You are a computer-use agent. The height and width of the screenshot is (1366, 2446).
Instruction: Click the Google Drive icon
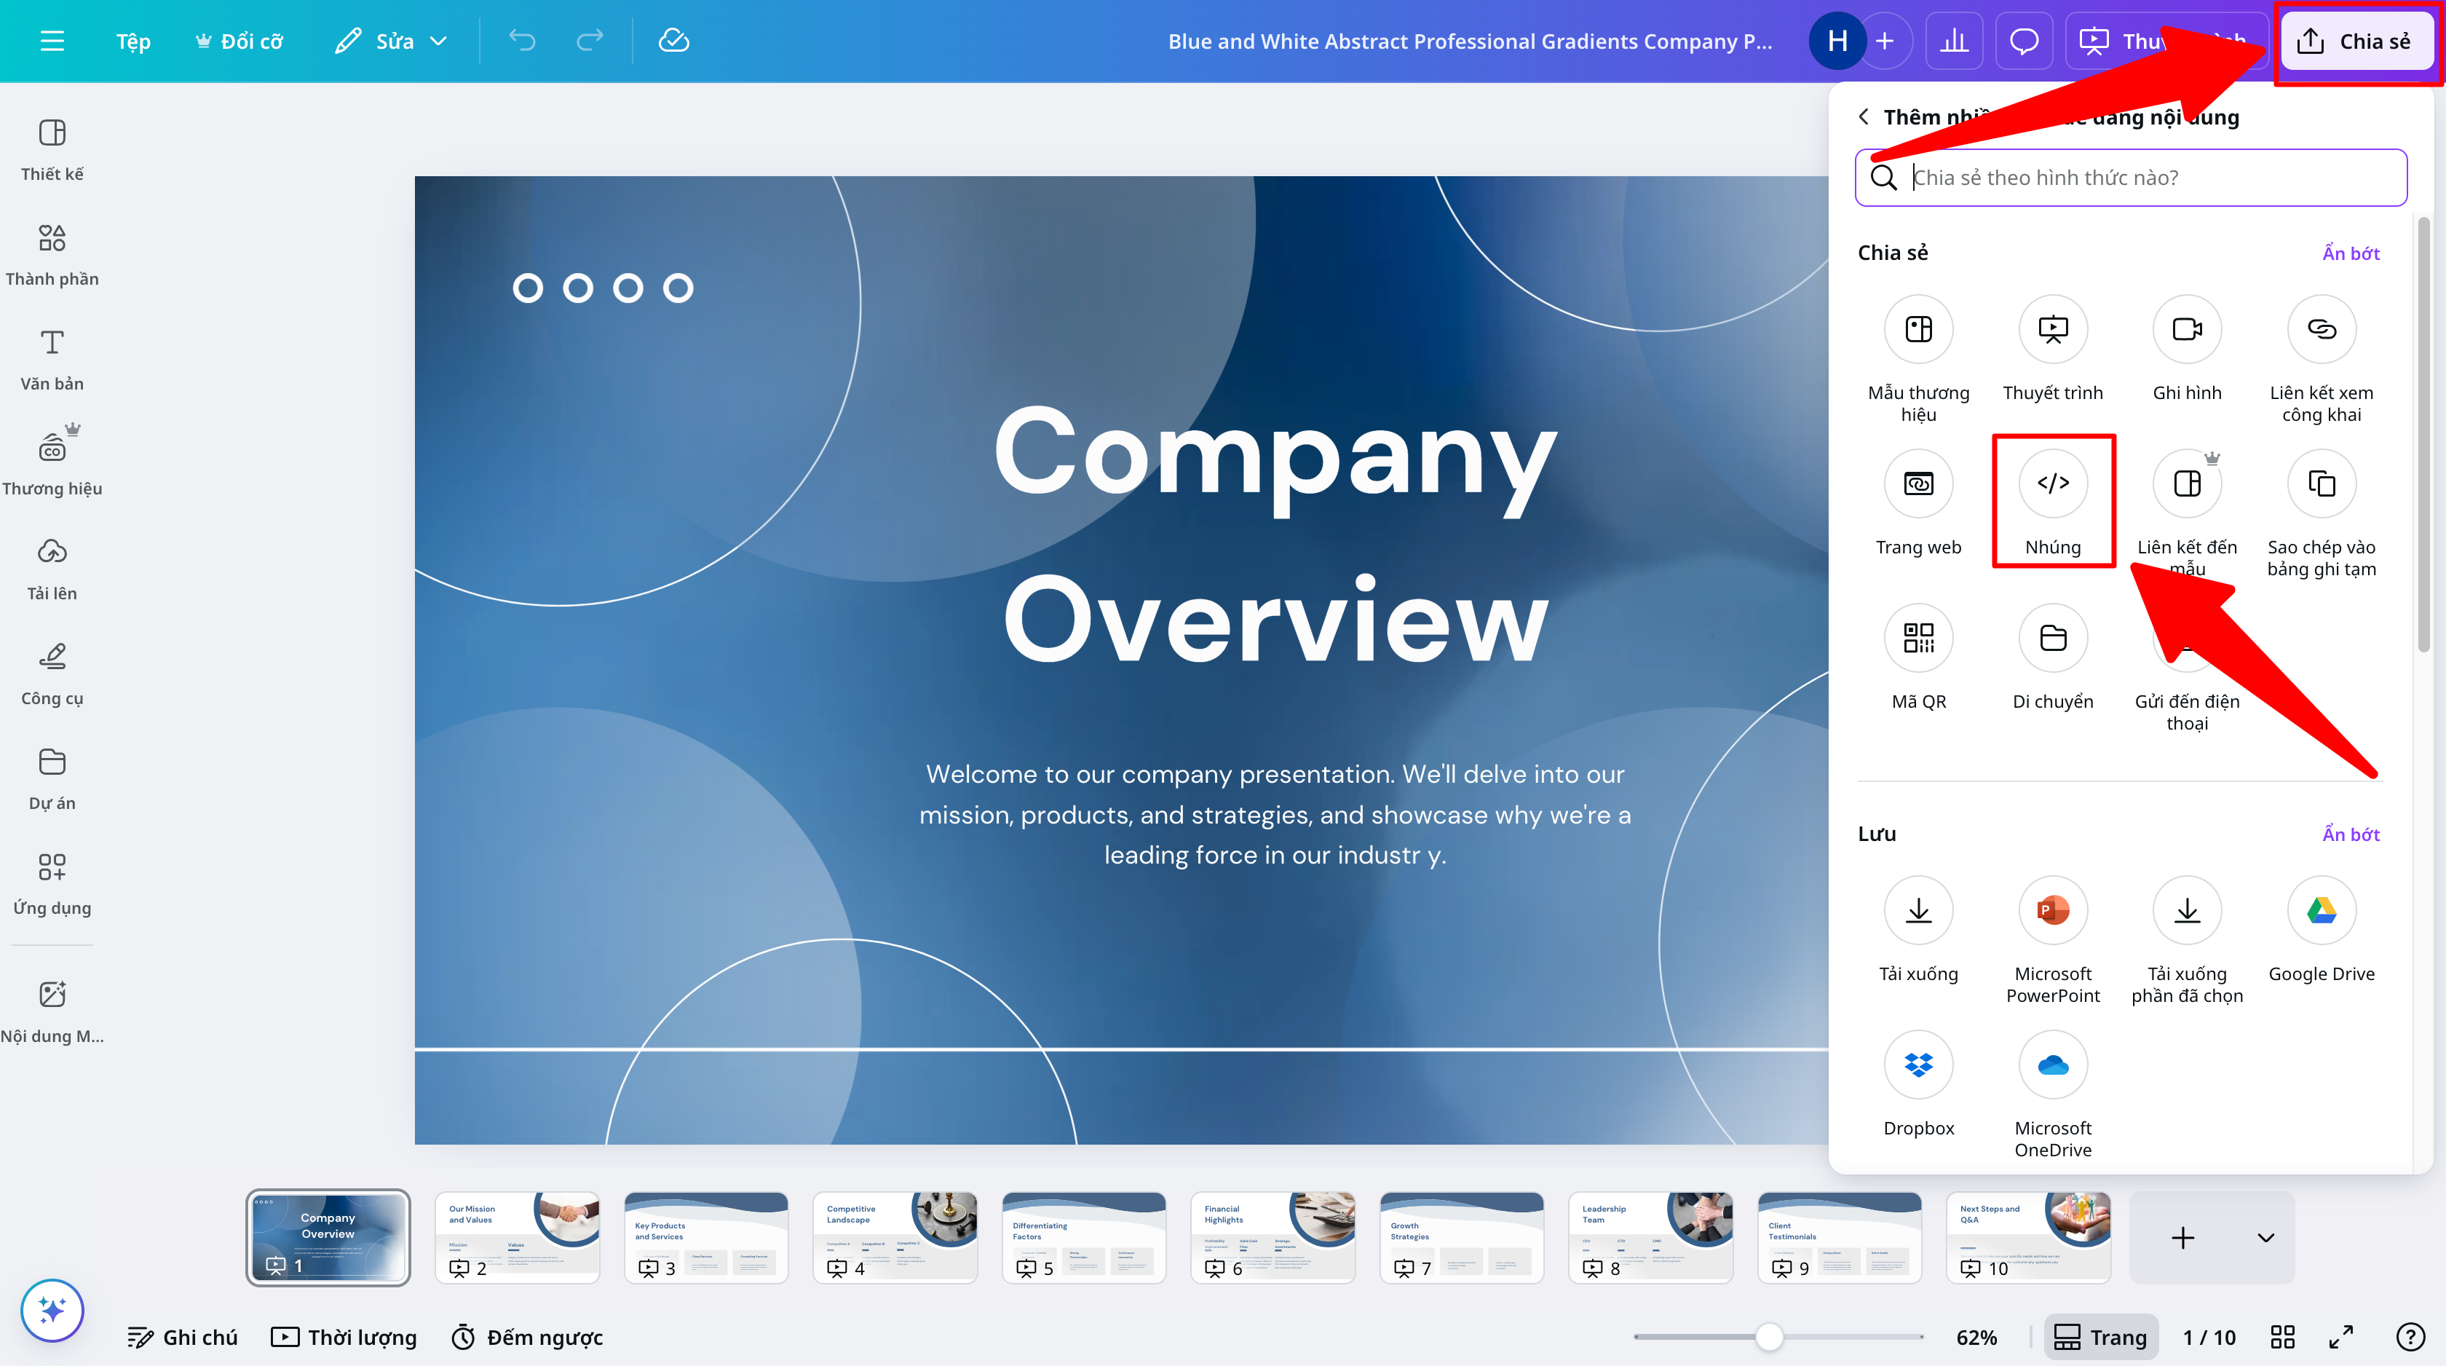pyautogui.click(x=2321, y=910)
